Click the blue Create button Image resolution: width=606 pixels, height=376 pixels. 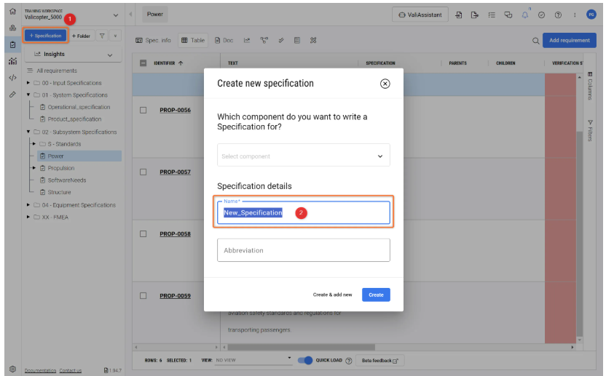pos(376,295)
